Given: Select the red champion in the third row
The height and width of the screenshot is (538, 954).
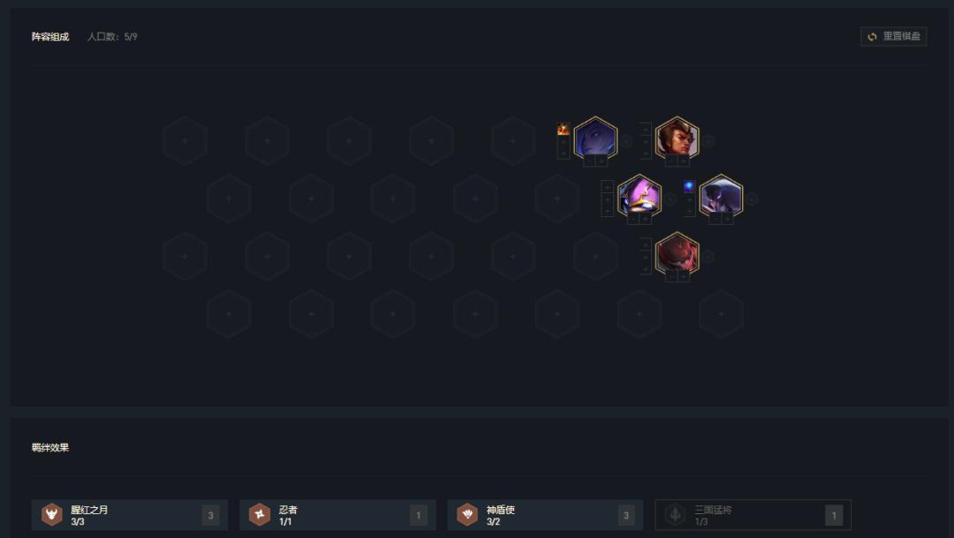Looking at the screenshot, I should pyautogui.click(x=677, y=254).
